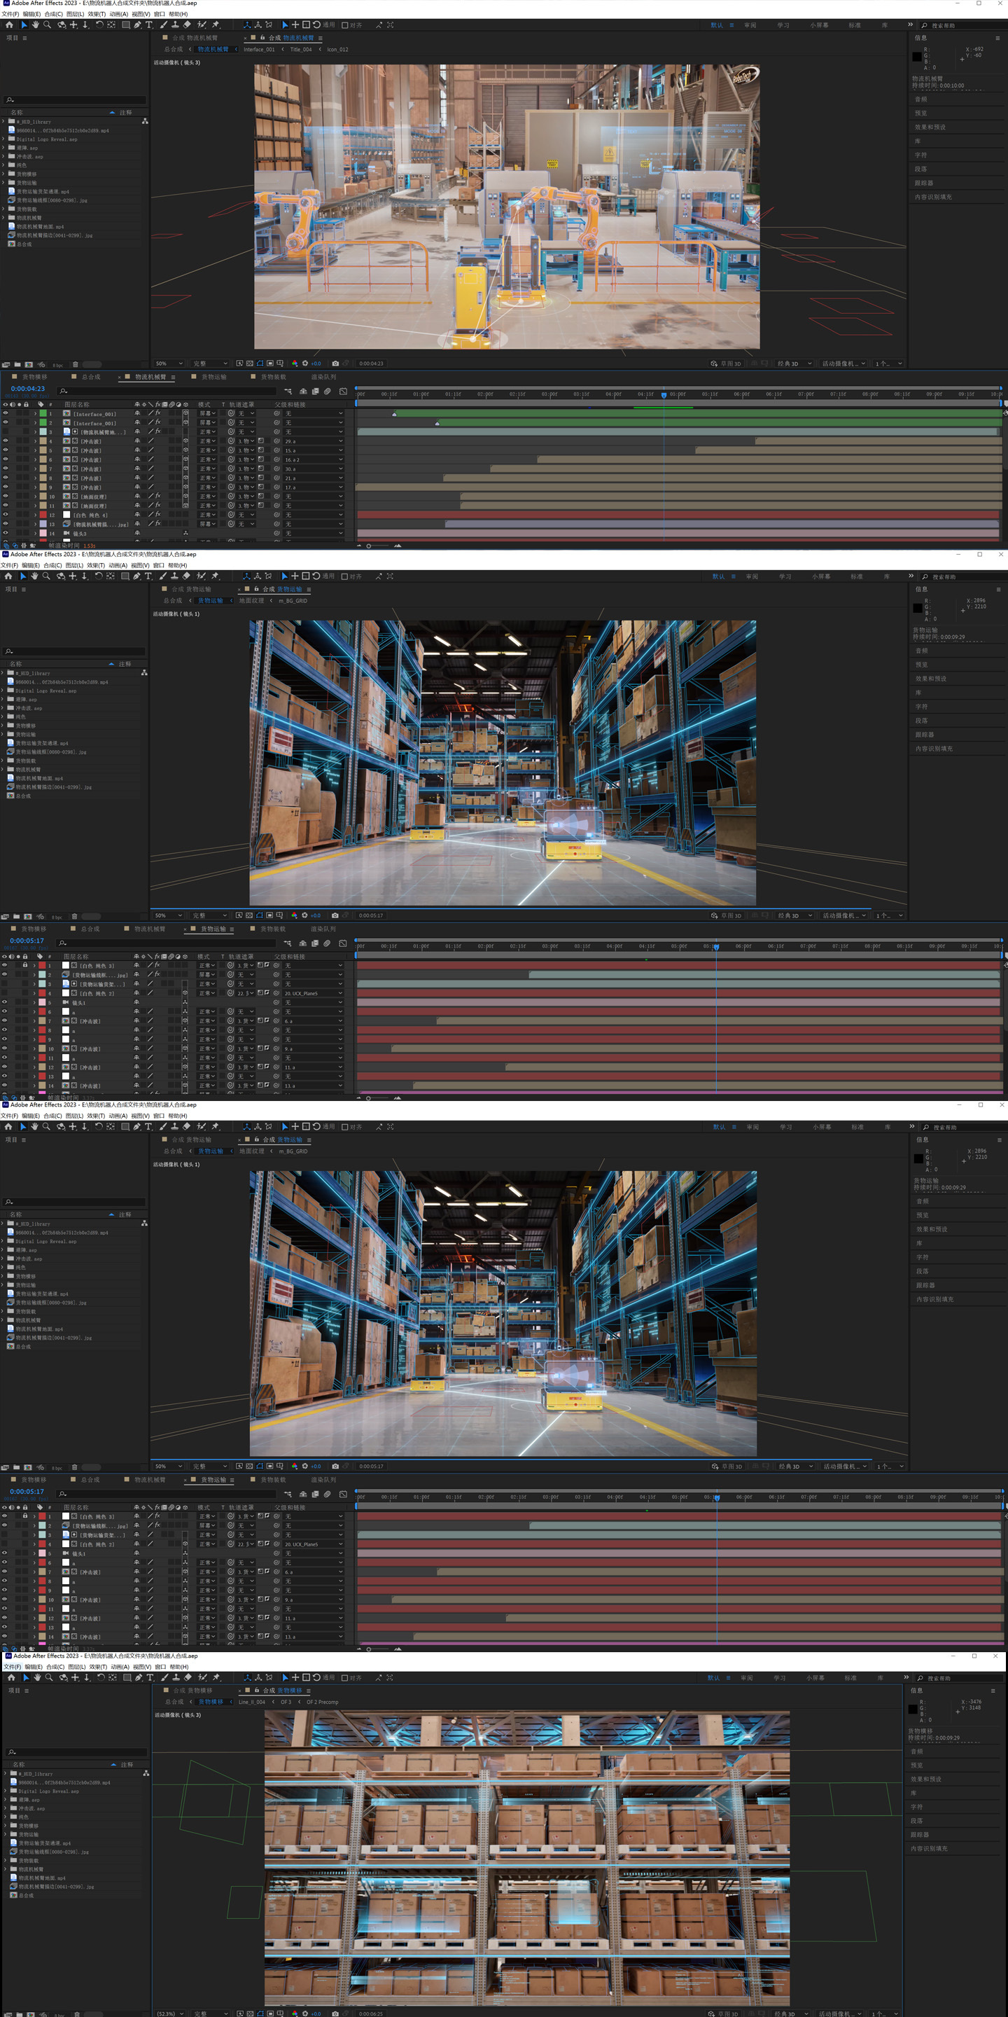Select the Home icon in the bottom window toolbar

point(11,1678)
